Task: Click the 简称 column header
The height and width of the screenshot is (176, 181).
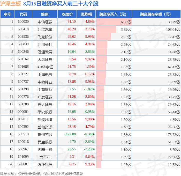Action: tap(45, 14)
